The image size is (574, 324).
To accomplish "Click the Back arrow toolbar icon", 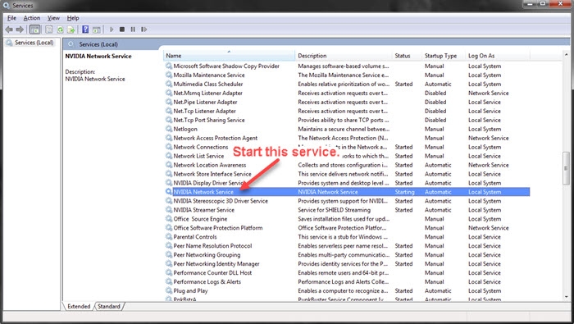I will 9,30.
